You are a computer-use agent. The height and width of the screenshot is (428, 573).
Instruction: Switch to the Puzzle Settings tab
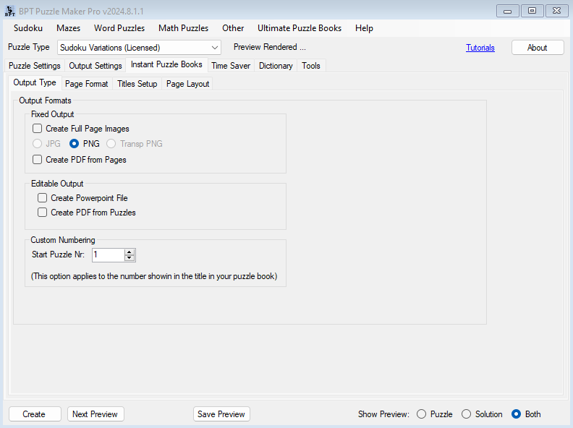click(x=35, y=66)
